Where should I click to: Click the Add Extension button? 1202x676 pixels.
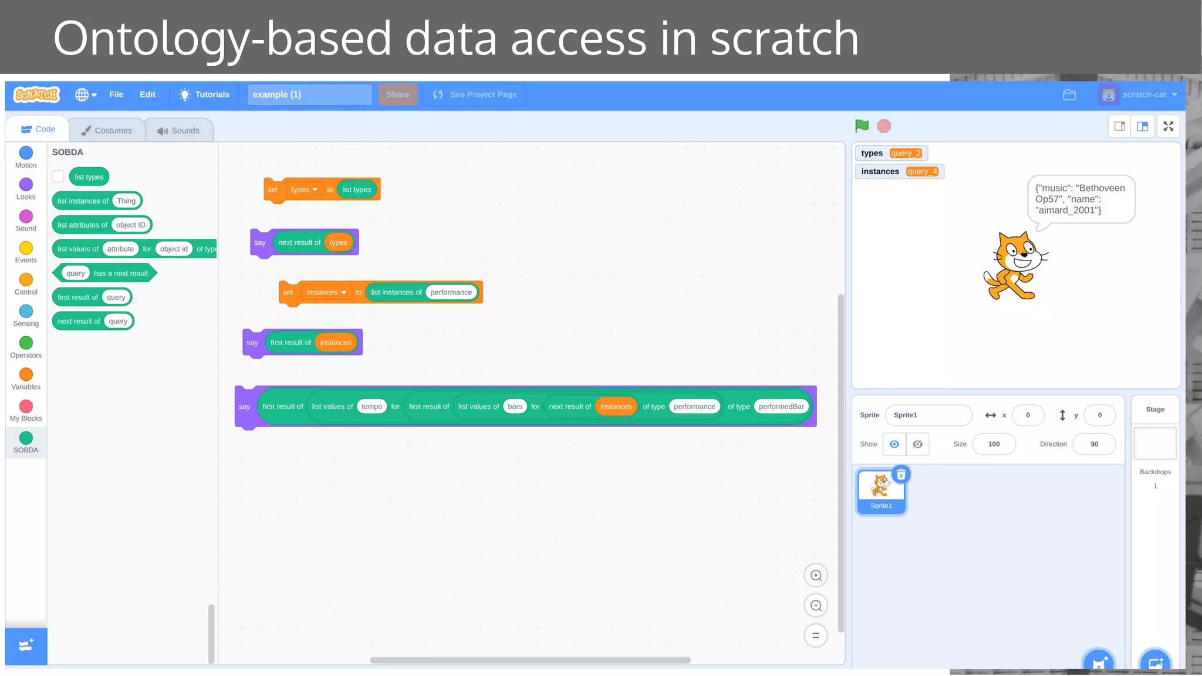(x=26, y=646)
